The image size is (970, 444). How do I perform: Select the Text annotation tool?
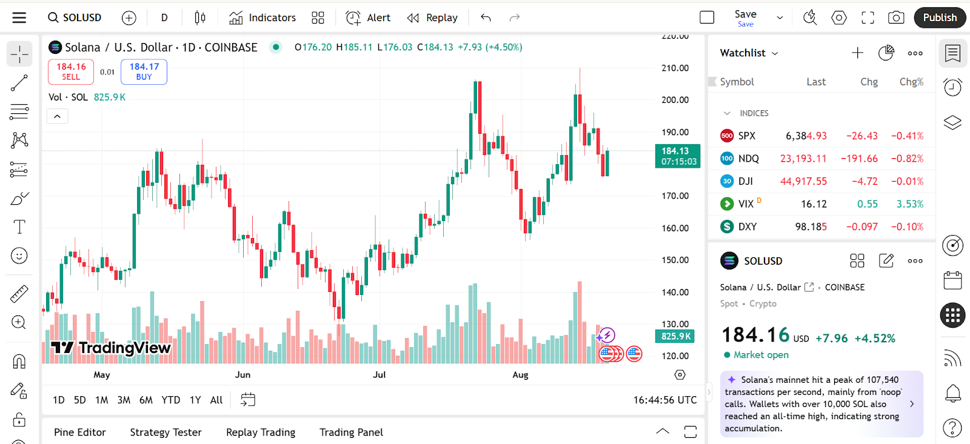pos(19,227)
